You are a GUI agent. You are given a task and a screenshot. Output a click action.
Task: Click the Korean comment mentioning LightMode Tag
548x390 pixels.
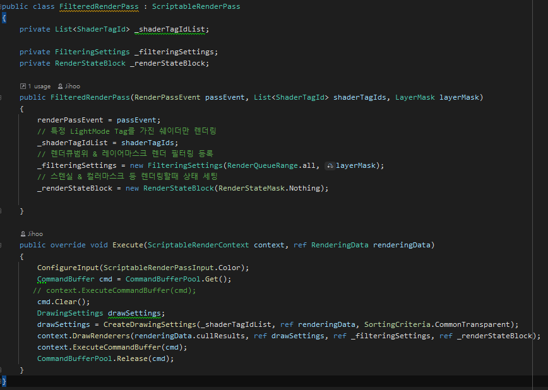[x=127, y=131]
